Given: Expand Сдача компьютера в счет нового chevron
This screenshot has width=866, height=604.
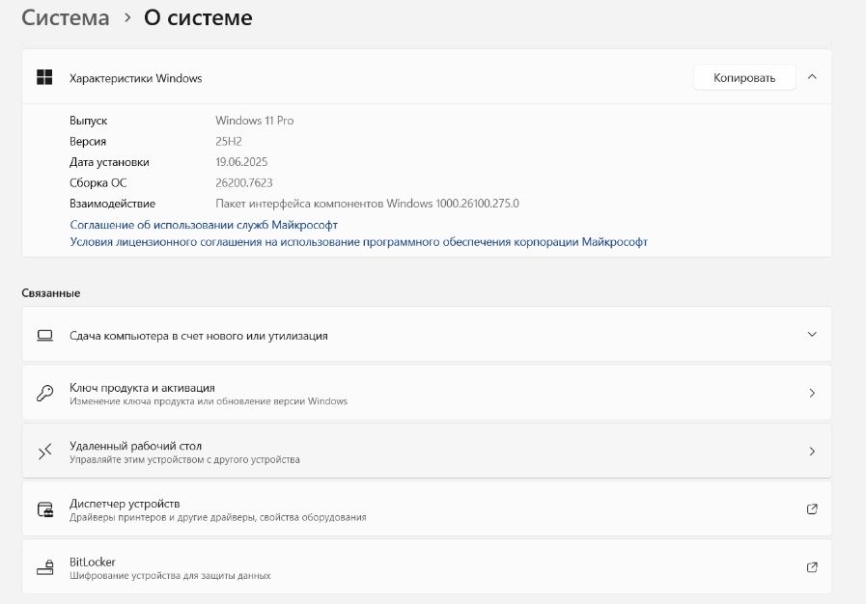Looking at the screenshot, I should 812,335.
